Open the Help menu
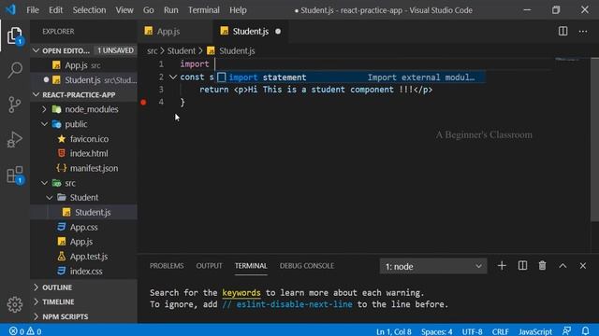 [x=238, y=10]
